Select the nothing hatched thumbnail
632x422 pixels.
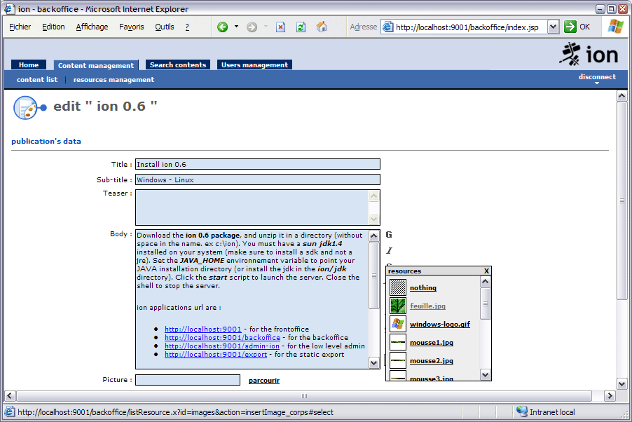pos(398,287)
